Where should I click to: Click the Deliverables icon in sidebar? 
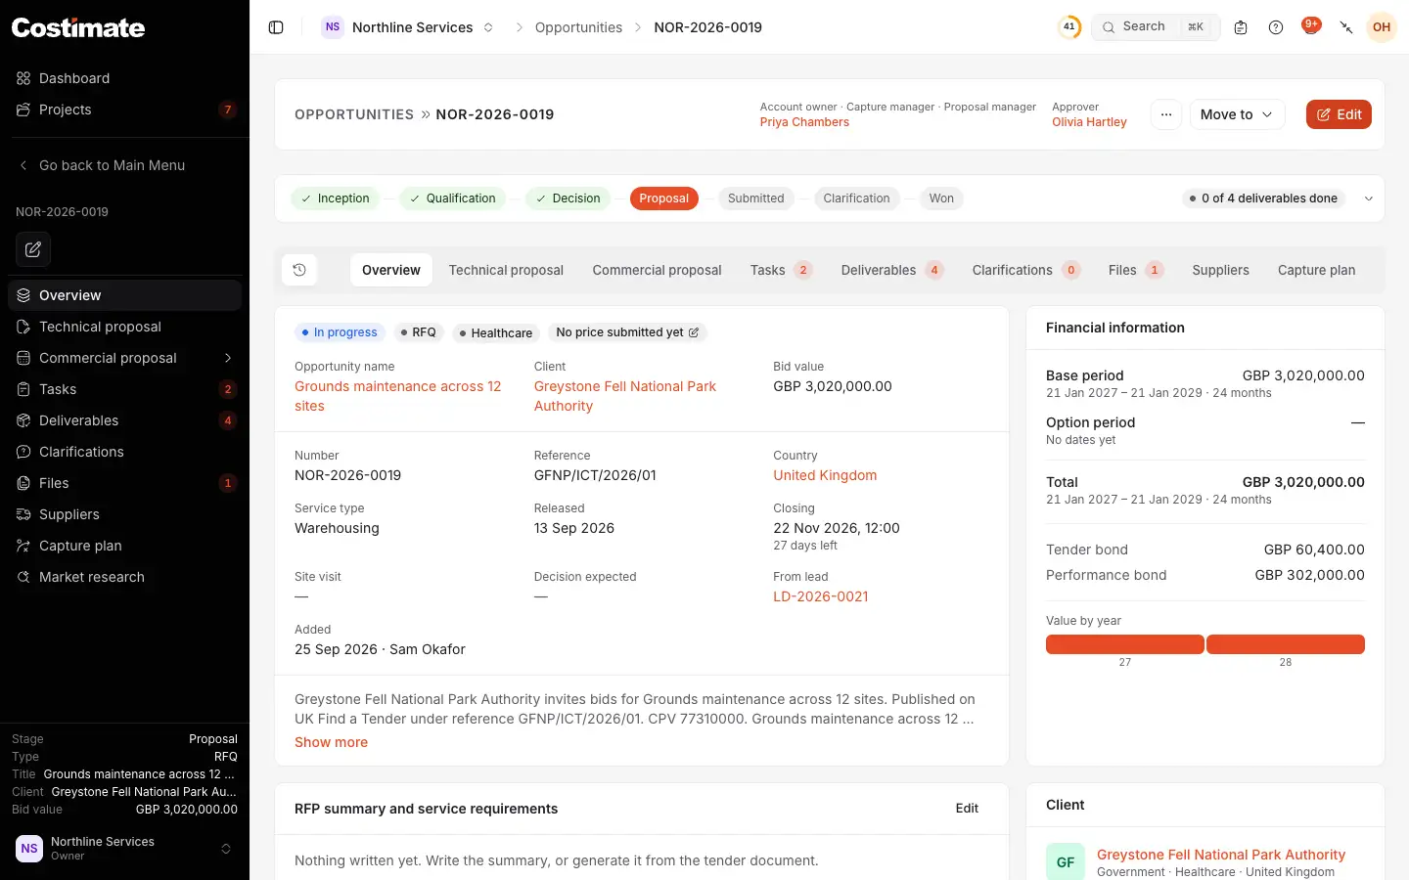(23, 420)
